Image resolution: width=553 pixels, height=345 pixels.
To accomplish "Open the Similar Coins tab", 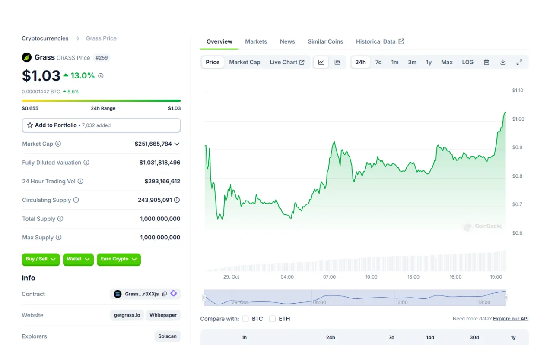I will [x=325, y=41].
